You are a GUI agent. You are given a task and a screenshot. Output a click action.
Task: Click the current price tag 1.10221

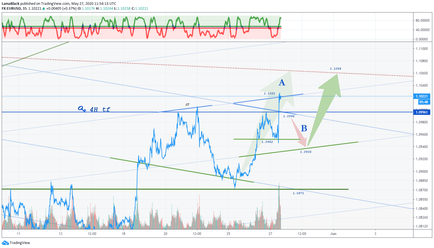pyautogui.click(x=422, y=96)
